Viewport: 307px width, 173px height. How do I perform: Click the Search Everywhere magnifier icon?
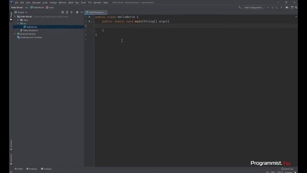296,8
